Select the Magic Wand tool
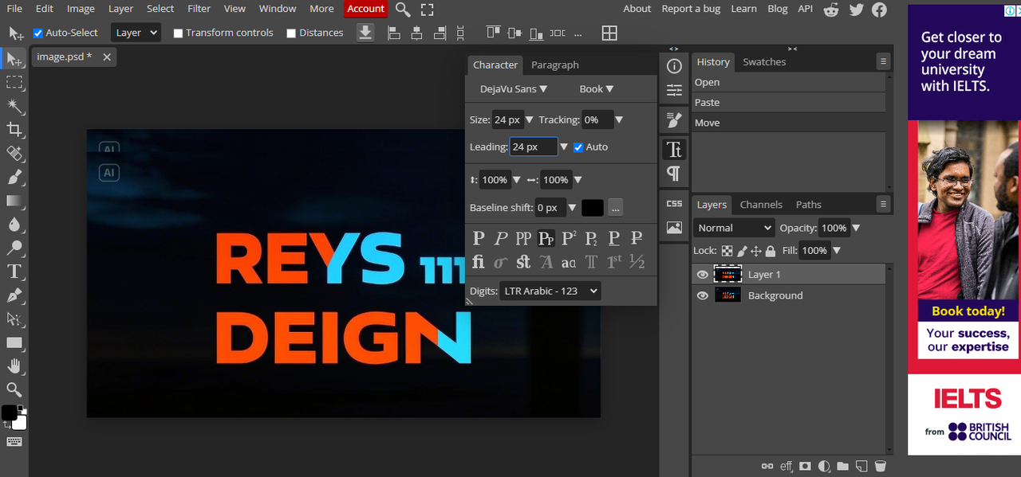Image resolution: width=1021 pixels, height=477 pixels. (14, 106)
